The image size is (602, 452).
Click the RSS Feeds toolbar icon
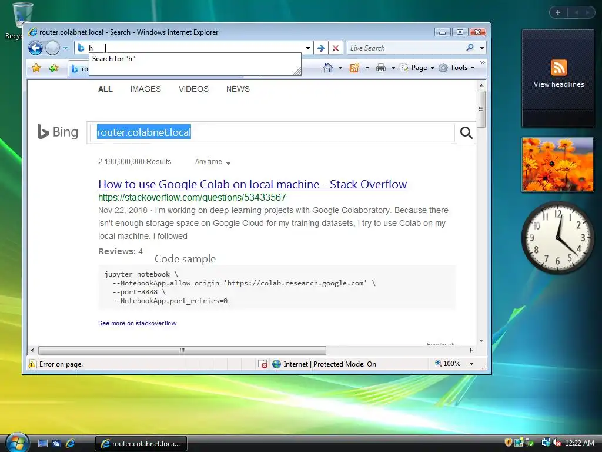354,68
